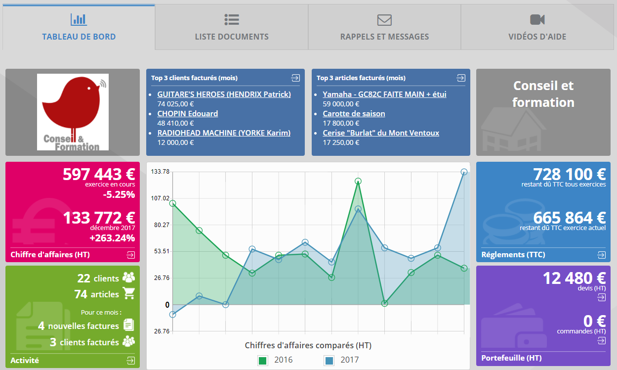Open Top 3 articles facturés arrow icon
This screenshot has height=370, width=617.
tap(461, 78)
